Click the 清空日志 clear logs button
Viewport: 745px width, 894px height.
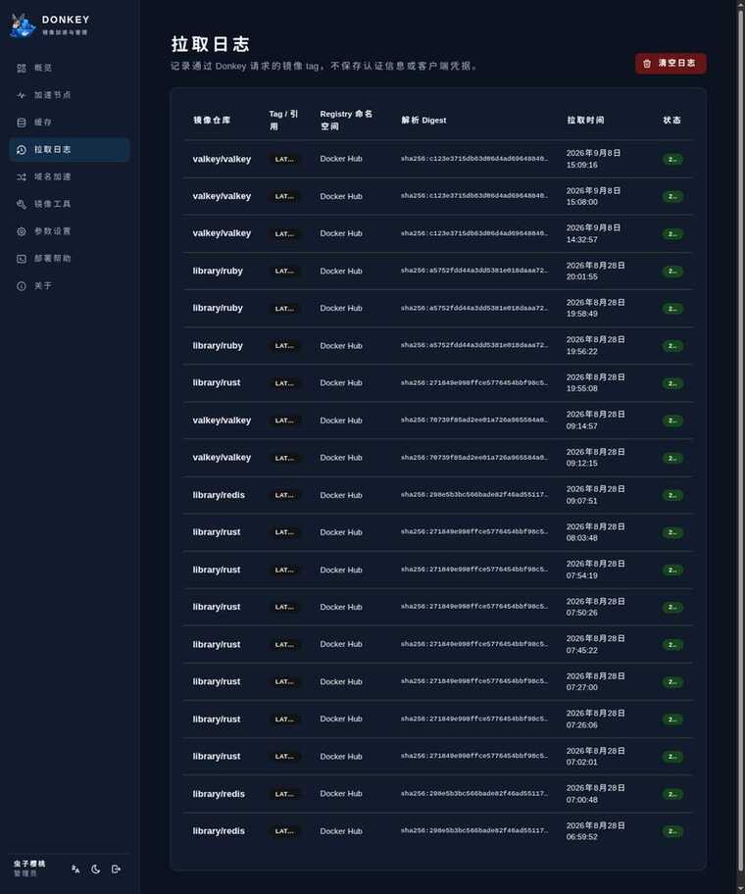pyautogui.click(x=670, y=64)
